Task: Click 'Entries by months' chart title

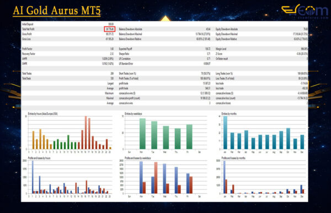Action: 229,114
